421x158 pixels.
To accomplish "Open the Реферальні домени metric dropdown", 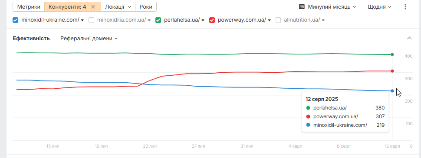I will click(x=89, y=39).
